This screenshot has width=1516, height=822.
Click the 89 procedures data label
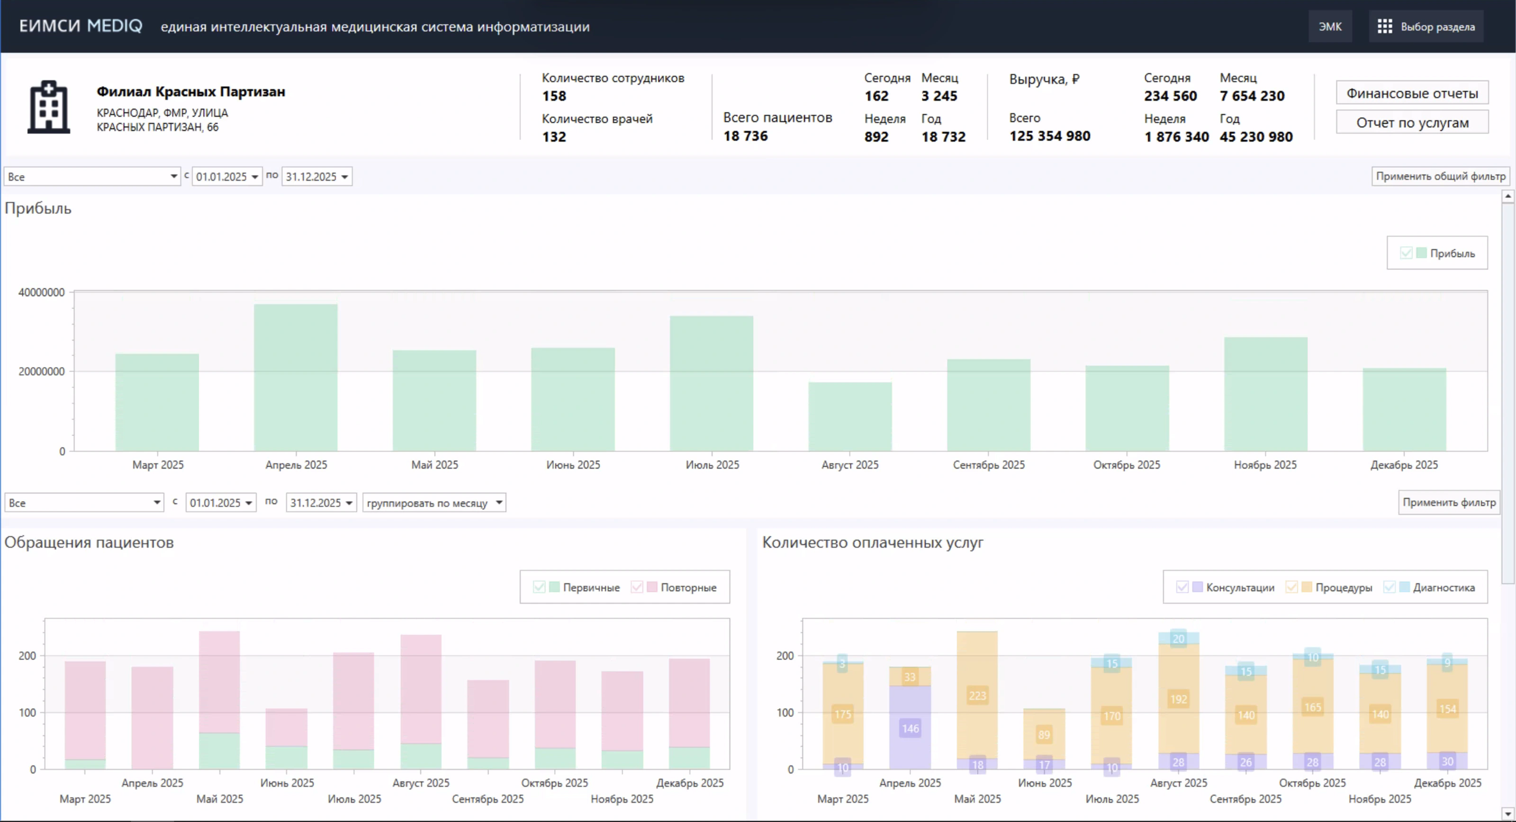(1044, 734)
